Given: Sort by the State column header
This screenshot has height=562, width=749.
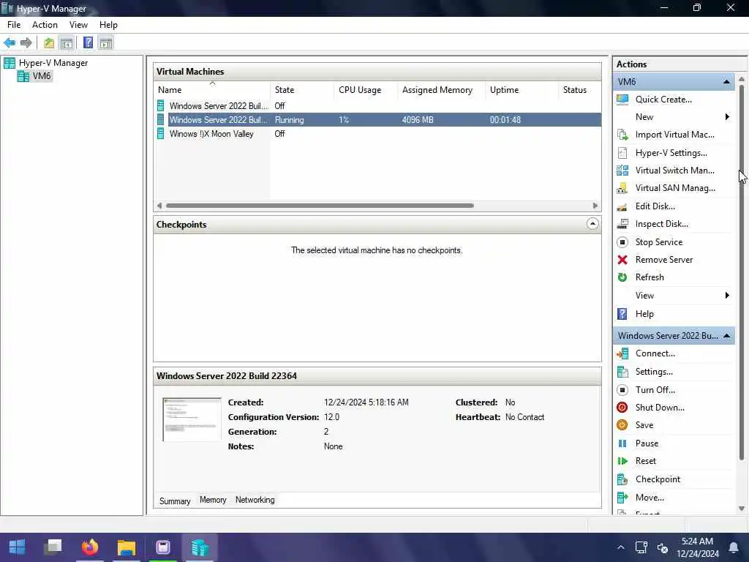Looking at the screenshot, I should pos(302,90).
